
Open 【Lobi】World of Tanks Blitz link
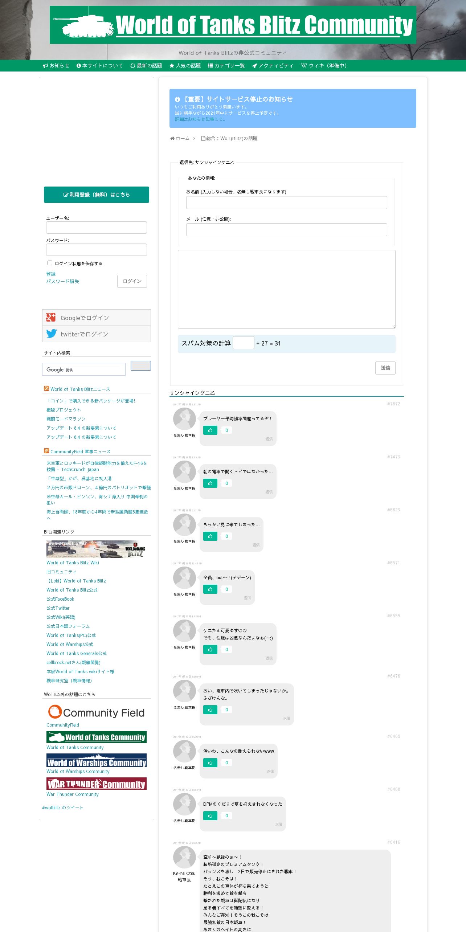click(76, 581)
